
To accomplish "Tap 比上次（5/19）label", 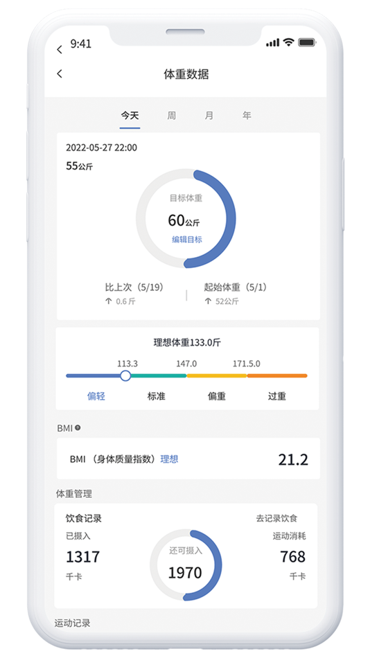I will click(x=134, y=287).
